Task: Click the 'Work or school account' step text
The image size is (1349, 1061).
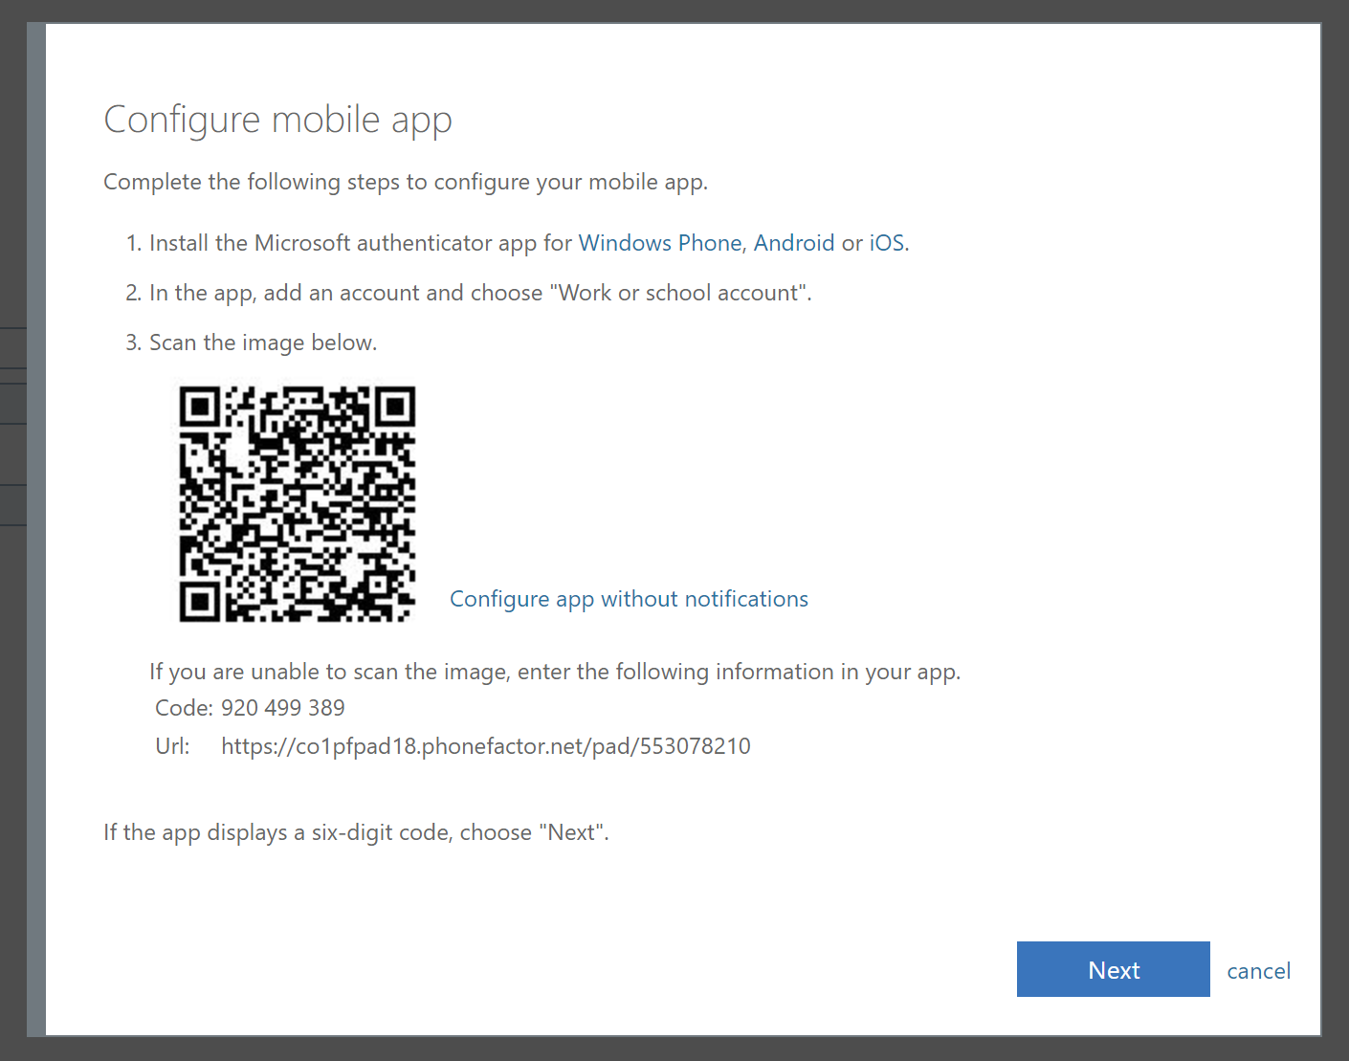Action: 480,293
